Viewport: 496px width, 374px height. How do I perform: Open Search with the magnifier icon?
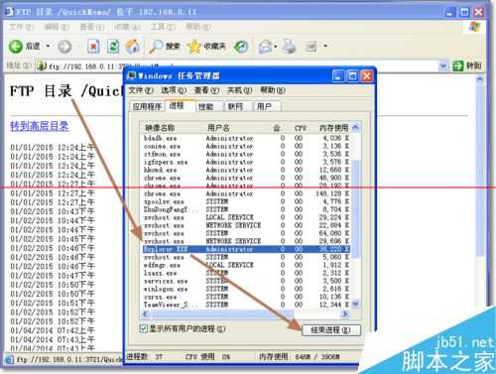pos(156,47)
